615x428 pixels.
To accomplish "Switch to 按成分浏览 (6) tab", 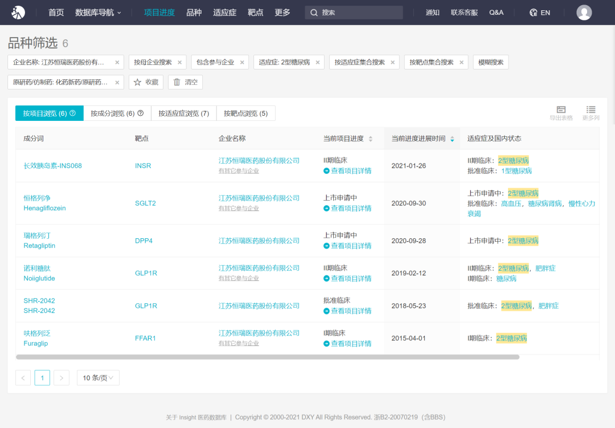I will 117,113.
